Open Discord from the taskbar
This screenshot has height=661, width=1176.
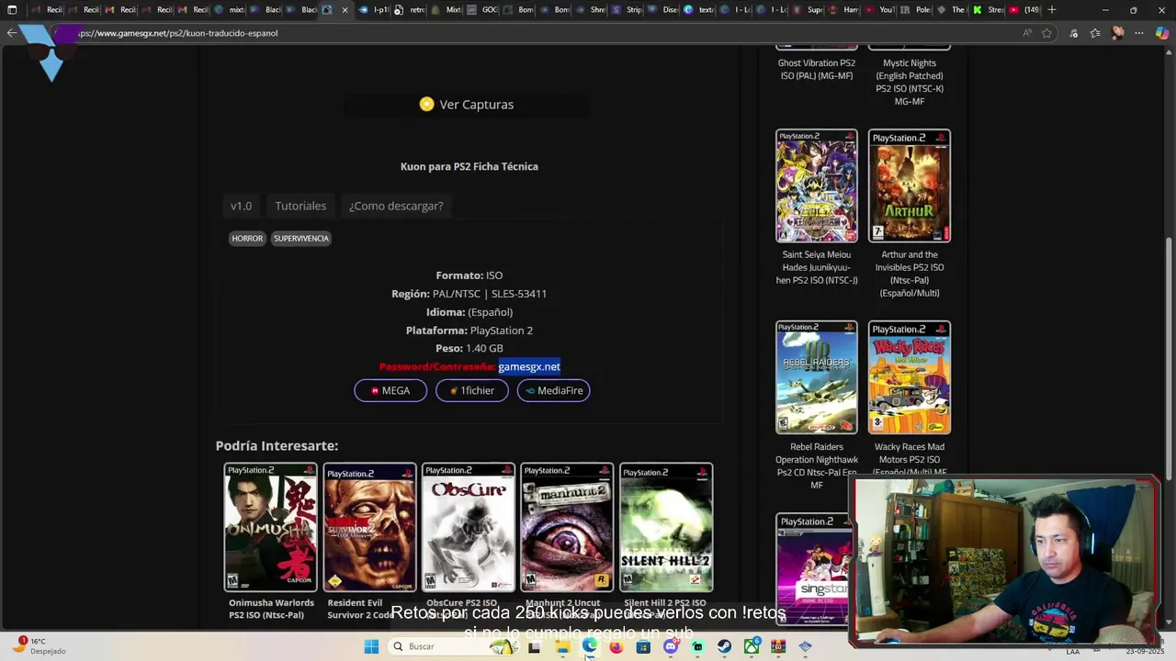[x=670, y=646]
